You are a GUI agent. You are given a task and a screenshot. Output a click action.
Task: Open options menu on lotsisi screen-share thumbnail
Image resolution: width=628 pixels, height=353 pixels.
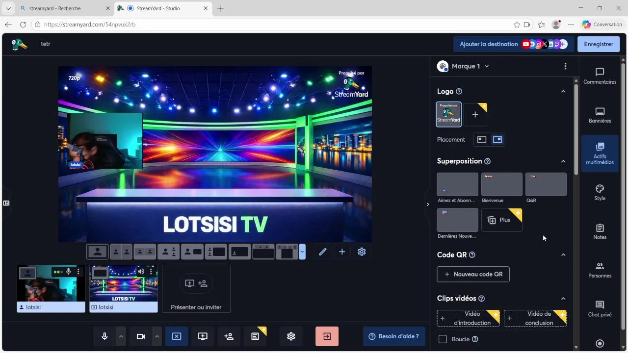click(151, 272)
